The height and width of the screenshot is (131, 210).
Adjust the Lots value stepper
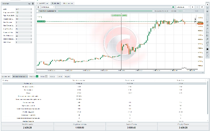[x=31, y=9]
